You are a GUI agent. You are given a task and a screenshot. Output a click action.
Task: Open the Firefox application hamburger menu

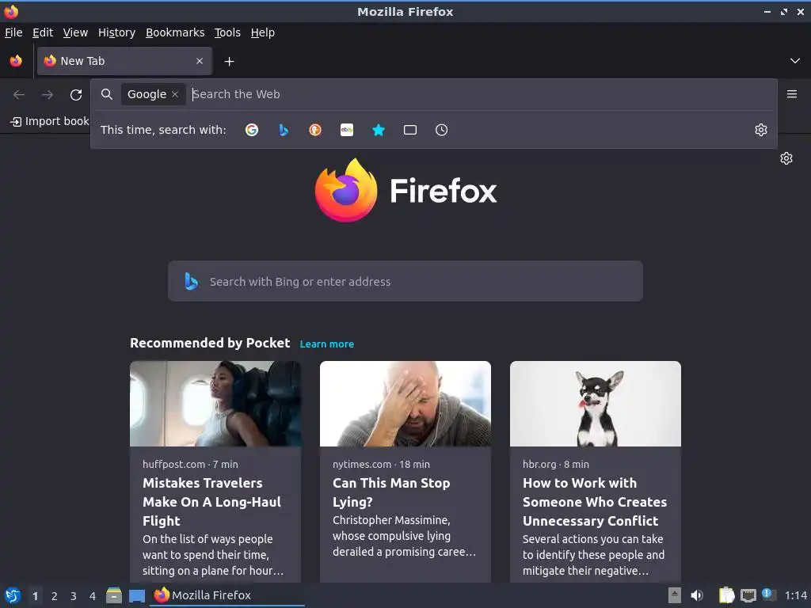click(x=792, y=94)
